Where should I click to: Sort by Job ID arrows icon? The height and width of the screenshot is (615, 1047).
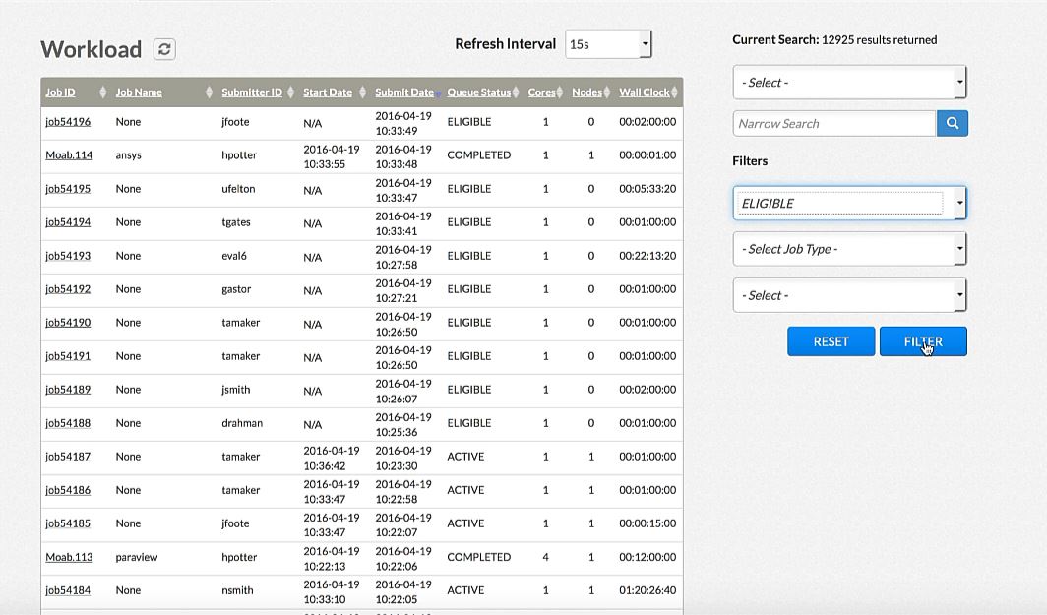point(102,92)
